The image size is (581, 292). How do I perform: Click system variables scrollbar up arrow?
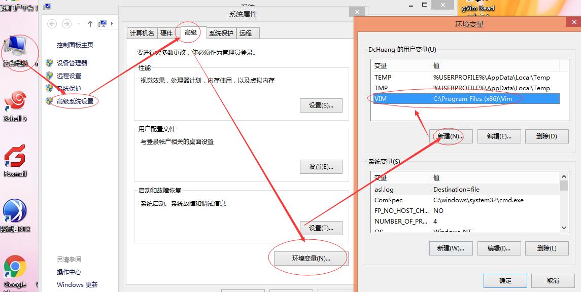point(564,176)
